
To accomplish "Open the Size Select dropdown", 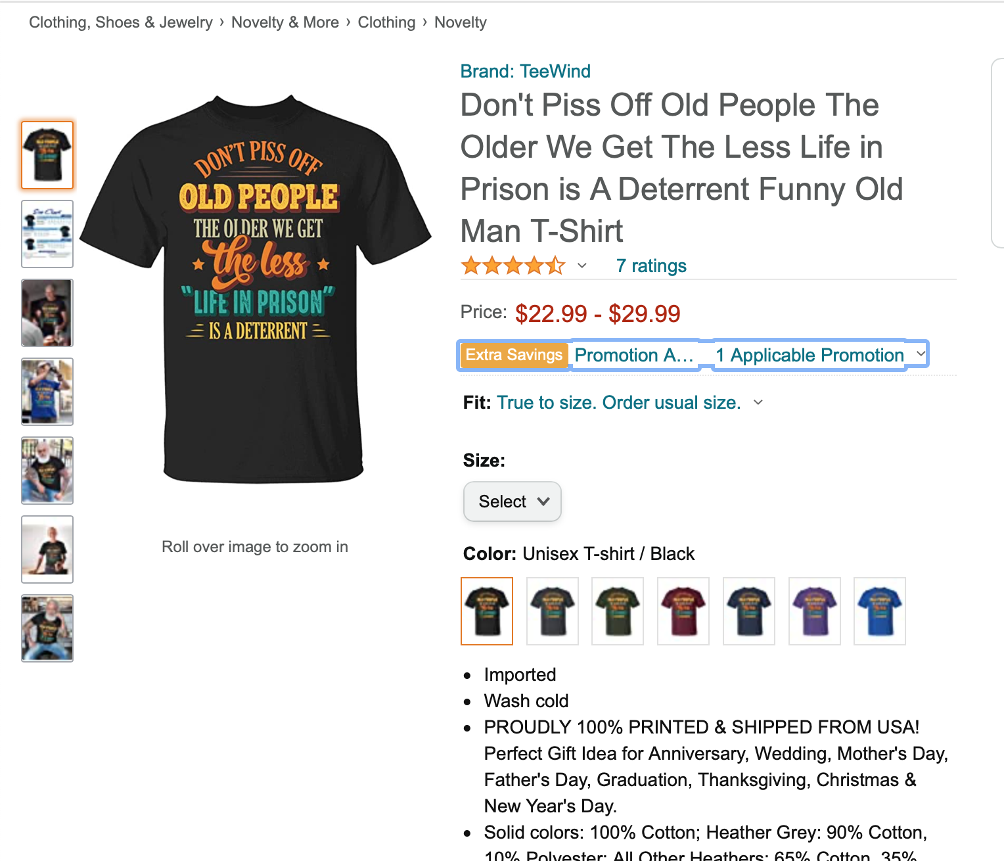I will tap(513, 501).
